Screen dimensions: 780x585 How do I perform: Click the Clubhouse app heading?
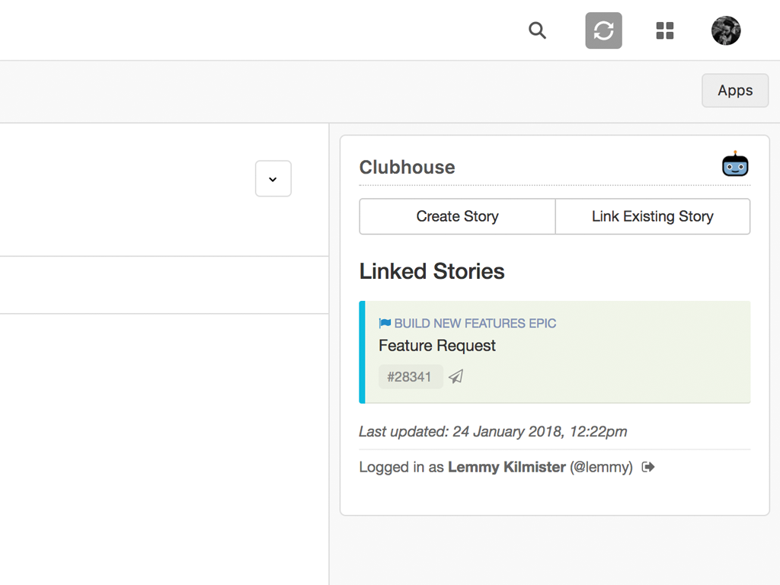click(x=407, y=168)
